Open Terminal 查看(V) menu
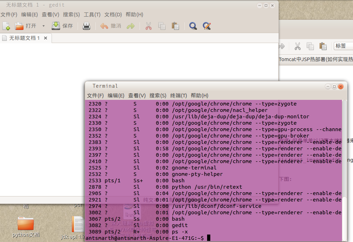Screen dimensions: 353x242 click(x=137, y=96)
